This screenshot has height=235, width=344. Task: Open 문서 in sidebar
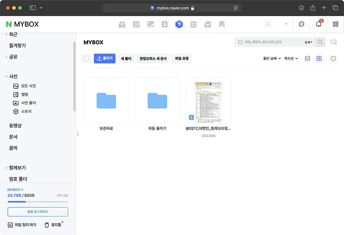[13, 137]
